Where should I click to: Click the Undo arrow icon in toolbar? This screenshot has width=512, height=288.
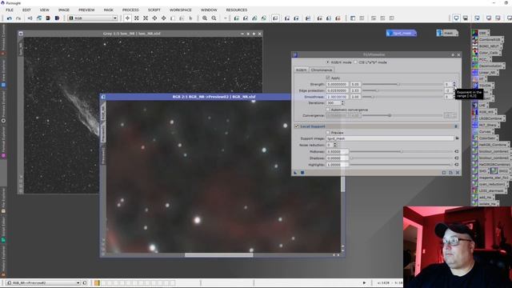pos(9,18)
